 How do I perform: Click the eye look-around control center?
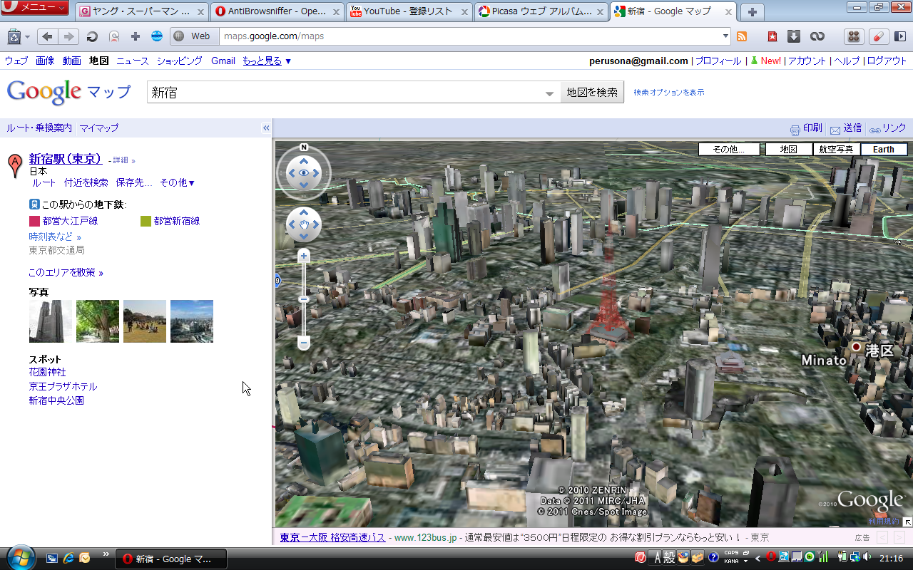coord(304,172)
